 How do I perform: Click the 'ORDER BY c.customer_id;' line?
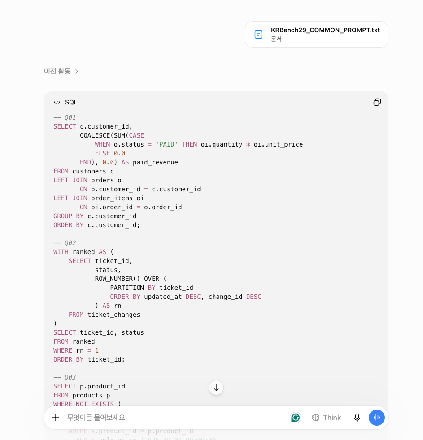pos(96,225)
